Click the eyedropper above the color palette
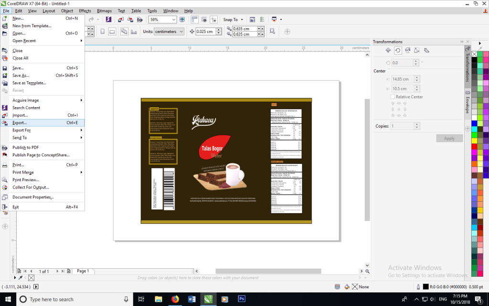Viewport: 489px width, 306px height. 480,48
